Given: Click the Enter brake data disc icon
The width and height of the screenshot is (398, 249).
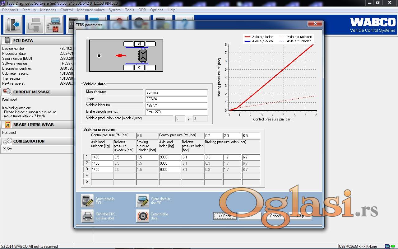Looking at the screenshot, I should (x=143, y=216).
